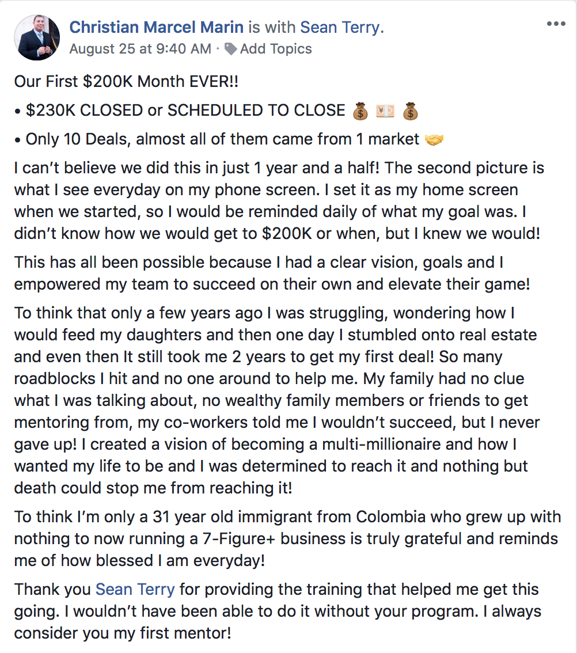Click the first money bag emoji
The width and height of the screenshot is (577, 653).
click(360, 111)
